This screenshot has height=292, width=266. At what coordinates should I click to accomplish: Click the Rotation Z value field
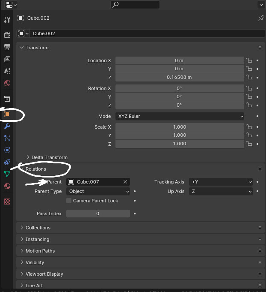pos(180,105)
